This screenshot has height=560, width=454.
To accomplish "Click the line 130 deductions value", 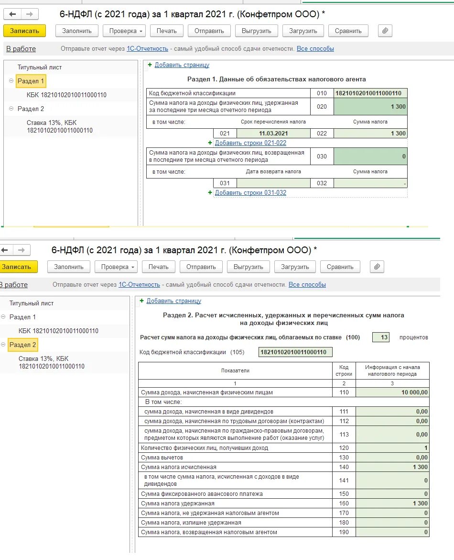I will click(393, 458).
